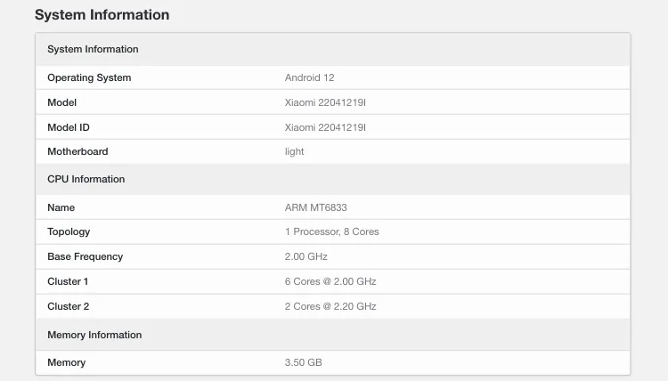
Task: Click the System Information table section header
Action: [x=93, y=49]
